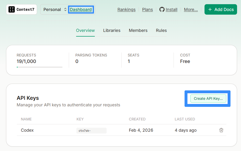This screenshot has height=151, width=241.
Task: Click the requests usage progress bar
Action: coord(39,67)
